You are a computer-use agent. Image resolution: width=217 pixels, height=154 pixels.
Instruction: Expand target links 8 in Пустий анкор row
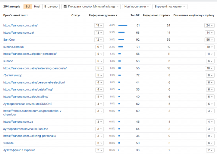210,75
